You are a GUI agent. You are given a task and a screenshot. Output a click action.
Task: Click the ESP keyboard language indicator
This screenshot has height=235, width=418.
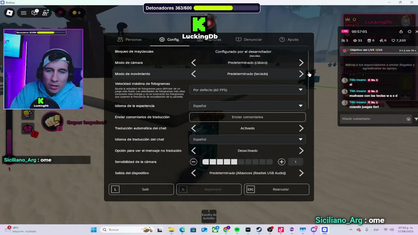coord(376,230)
